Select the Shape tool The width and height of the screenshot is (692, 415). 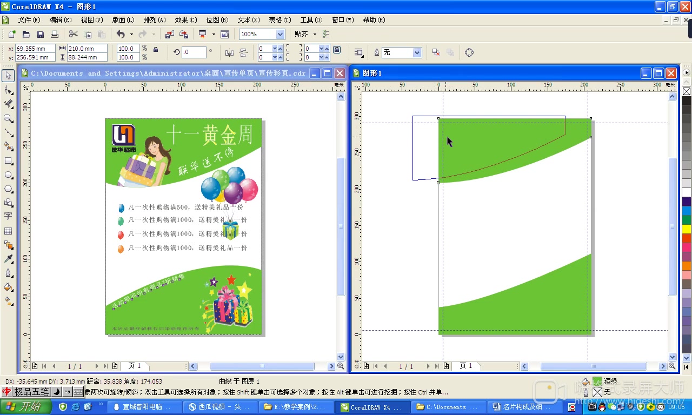click(x=8, y=90)
